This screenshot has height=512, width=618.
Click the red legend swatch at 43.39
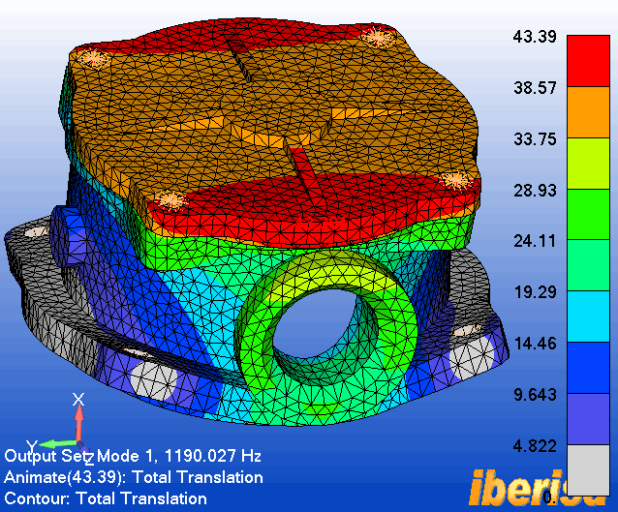point(588,61)
